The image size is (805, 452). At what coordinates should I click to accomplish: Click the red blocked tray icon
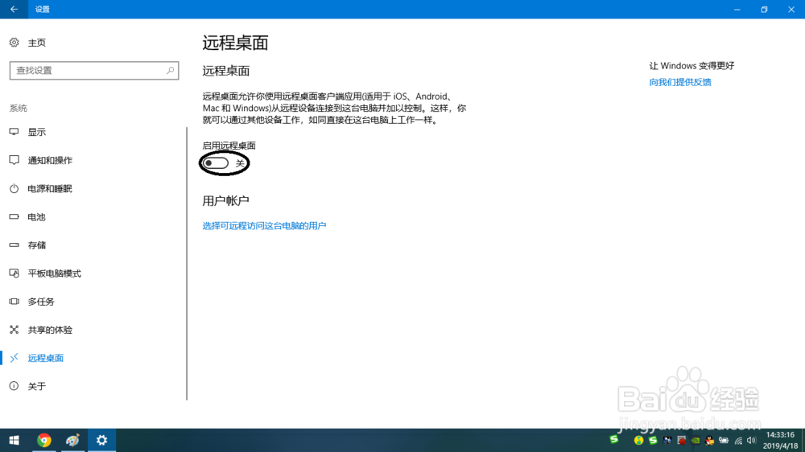point(681,440)
